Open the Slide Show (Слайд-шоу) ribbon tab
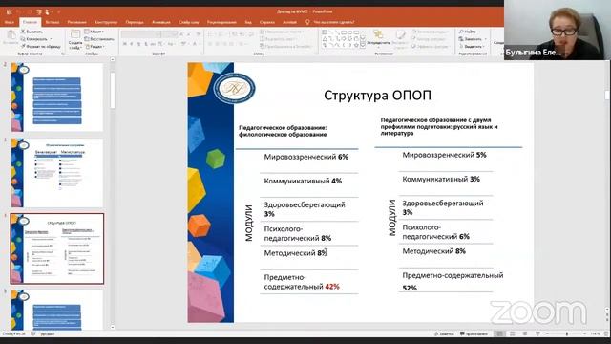Screen dimensions: 611x344 point(189,22)
